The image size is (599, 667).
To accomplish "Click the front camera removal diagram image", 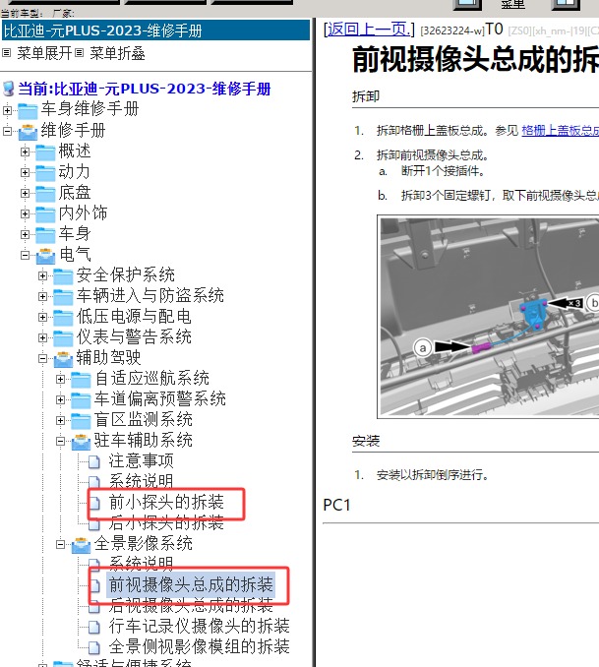I will pos(488,317).
